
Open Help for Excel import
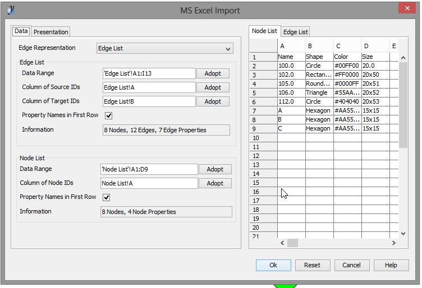click(391, 265)
